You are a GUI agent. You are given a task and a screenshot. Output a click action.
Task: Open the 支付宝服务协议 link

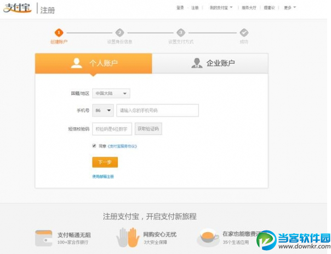(122, 146)
